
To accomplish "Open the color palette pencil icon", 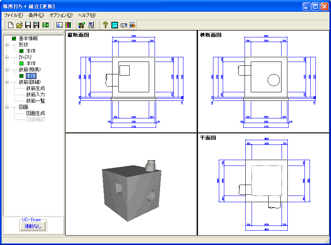I will [x=82, y=25].
